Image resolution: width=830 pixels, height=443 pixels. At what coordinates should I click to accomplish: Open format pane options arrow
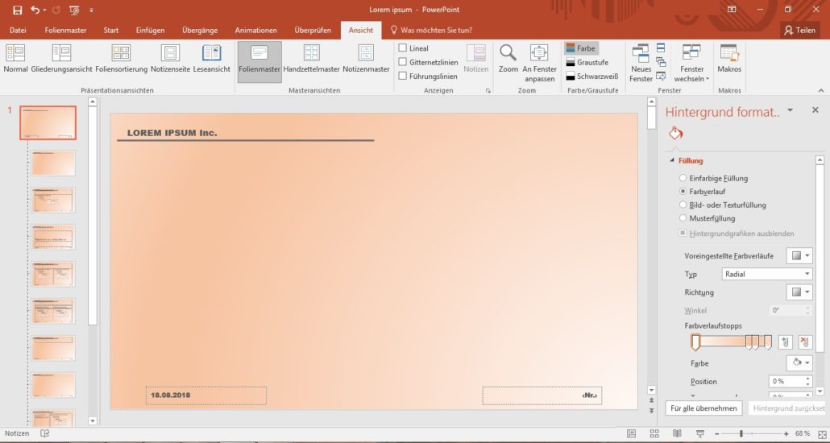tap(791, 110)
